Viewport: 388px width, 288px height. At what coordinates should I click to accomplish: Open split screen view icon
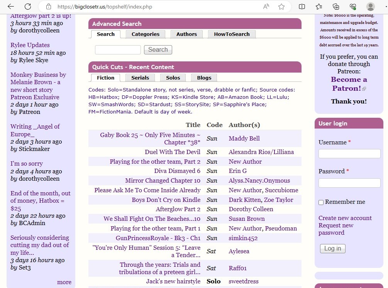pos(302,7)
